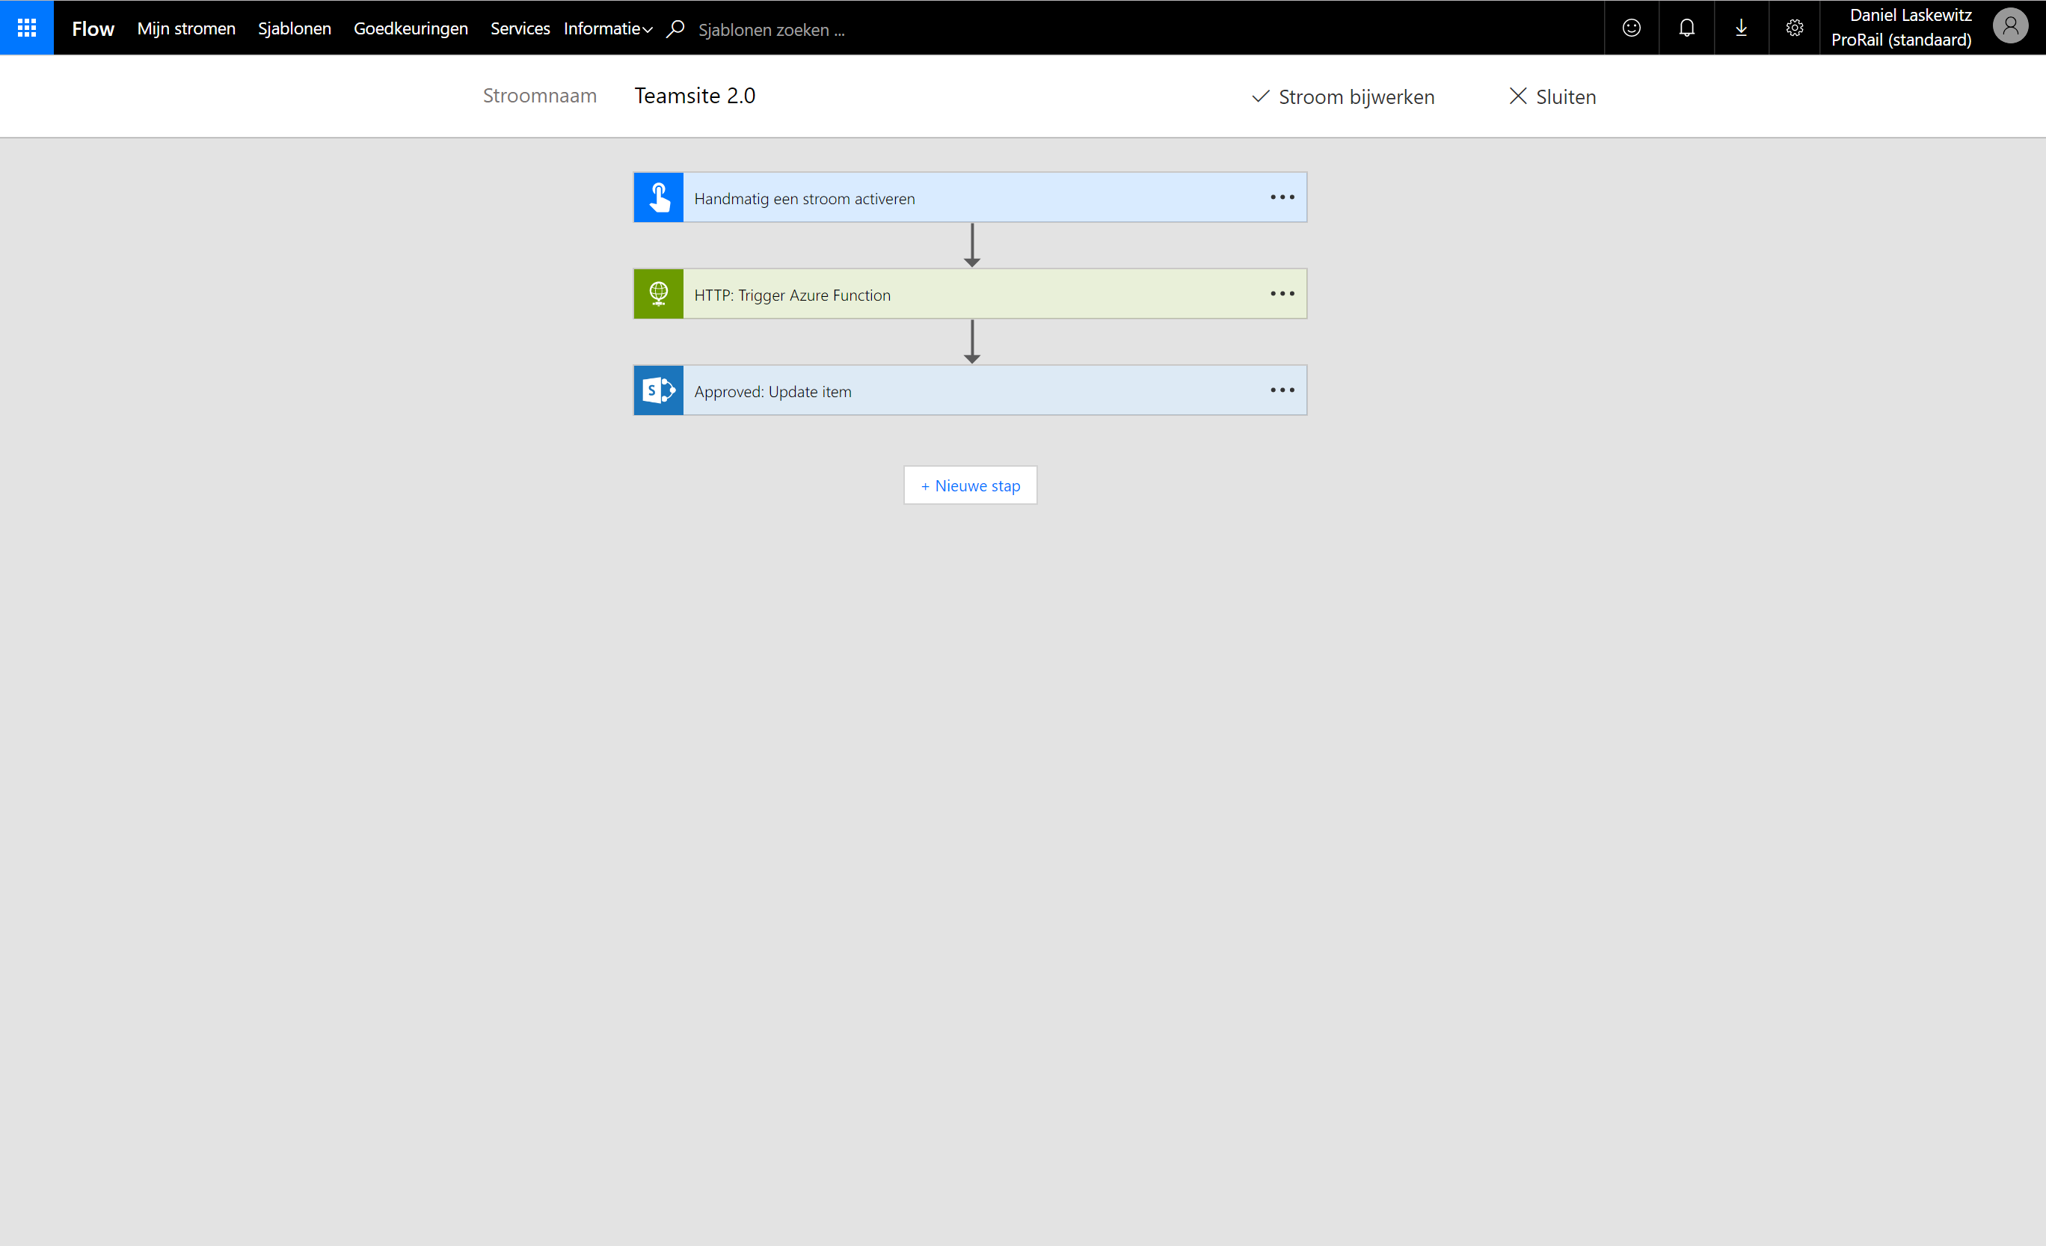
Task: Open ellipsis menu on HTTP: Trigger Azure Function
Action: [1281, 294]
